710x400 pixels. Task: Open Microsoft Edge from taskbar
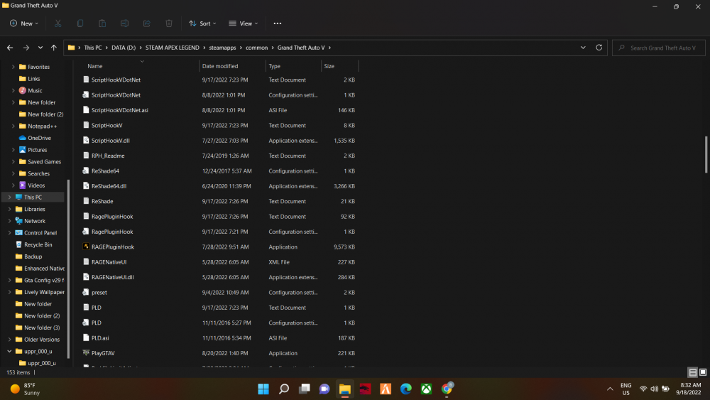click(x=405, y=389)
